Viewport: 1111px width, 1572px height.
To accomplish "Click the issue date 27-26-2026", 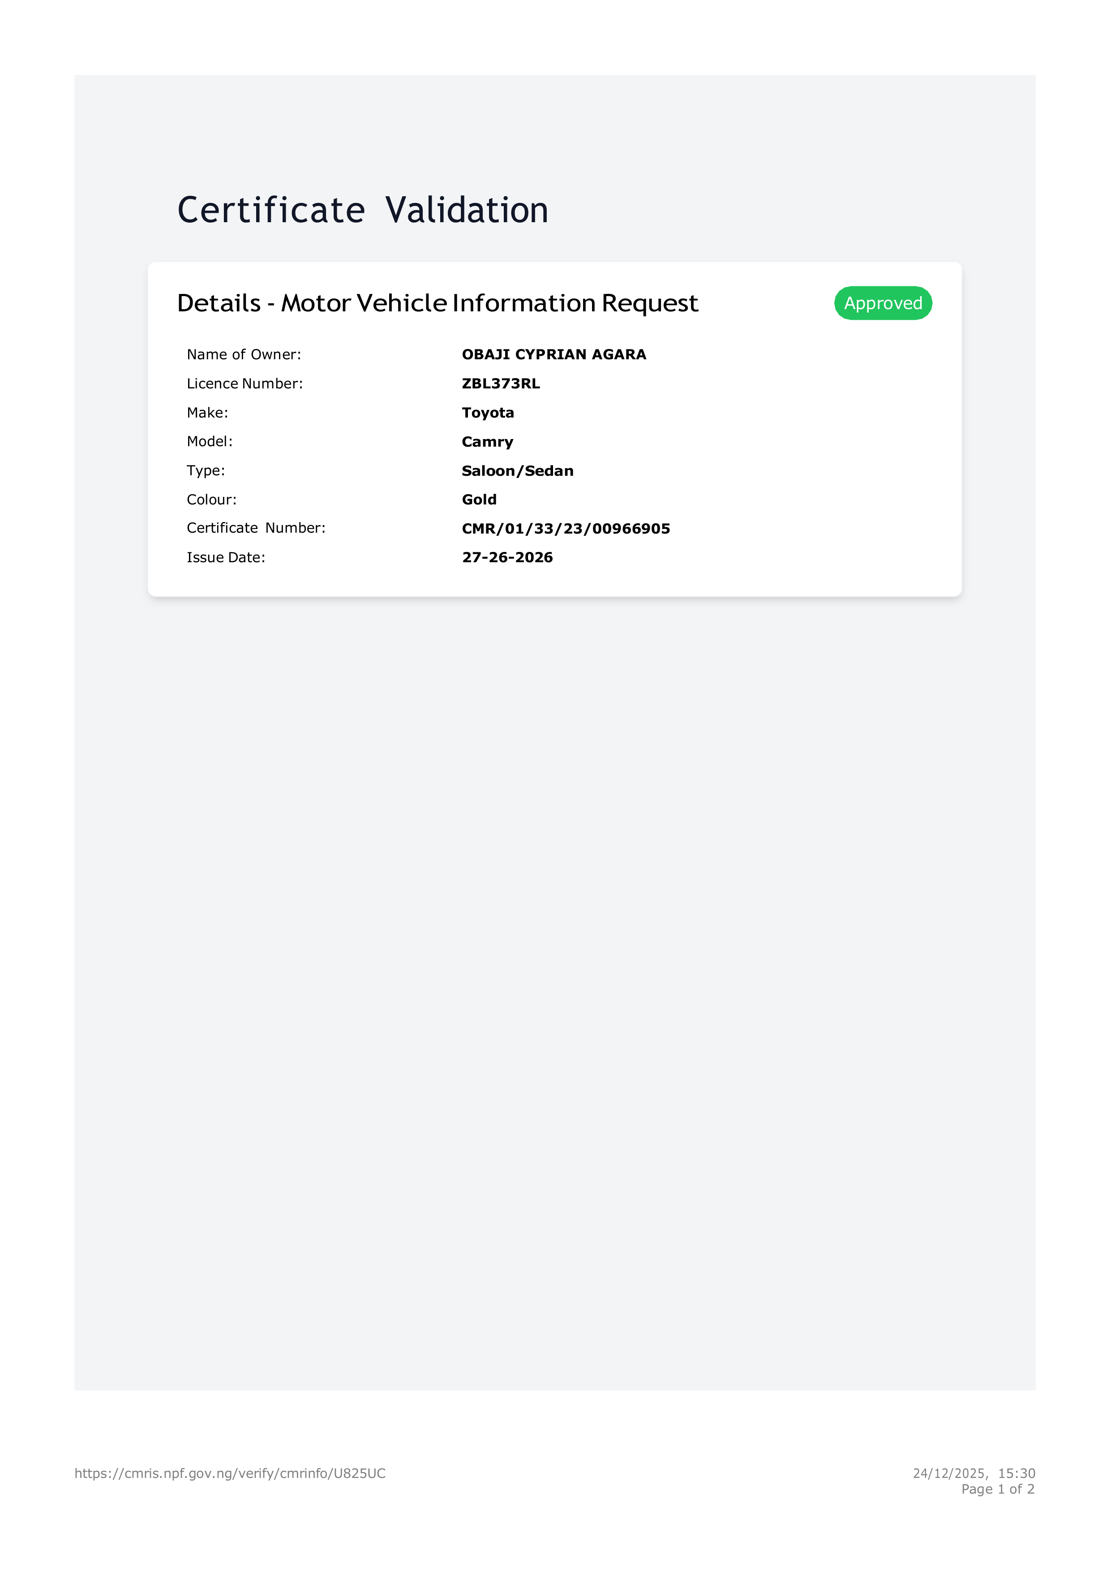I will click(x=507, y=557).
